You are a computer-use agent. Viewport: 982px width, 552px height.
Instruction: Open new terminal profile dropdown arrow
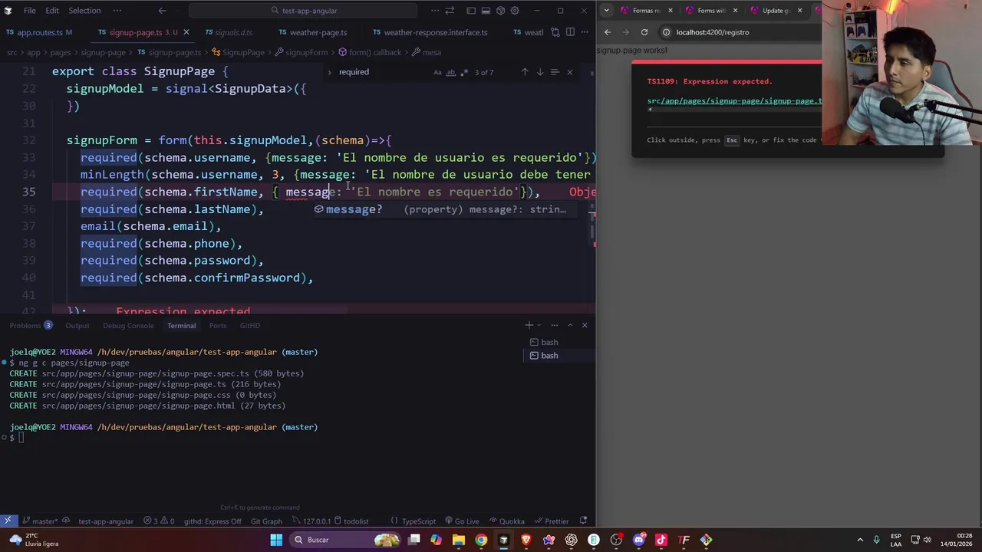pyautogui.click(x=539, y=325)
